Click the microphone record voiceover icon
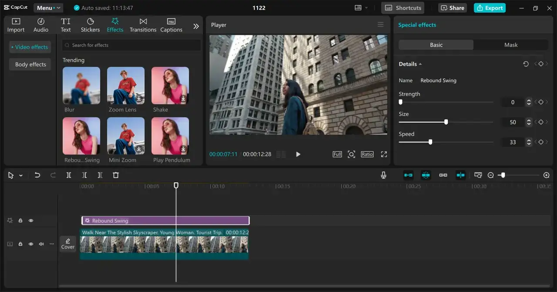 tap(383, 175)
